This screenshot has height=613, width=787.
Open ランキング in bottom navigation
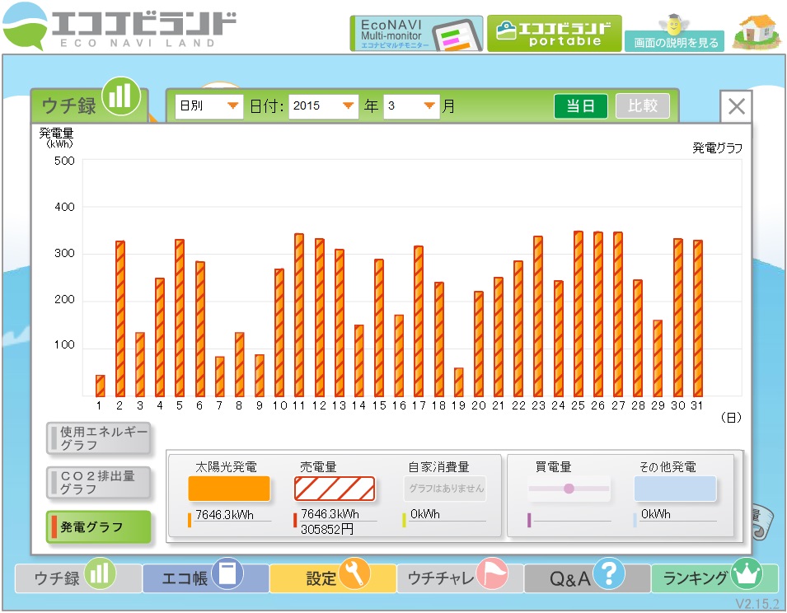pyautogui.click(x=714, y=578)
